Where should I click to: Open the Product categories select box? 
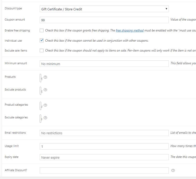(x=41, y=105)
